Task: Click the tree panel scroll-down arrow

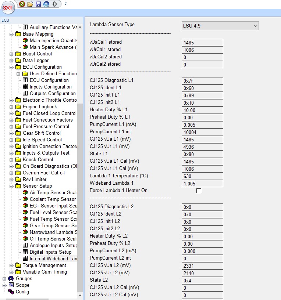Action: click(80, 294)
